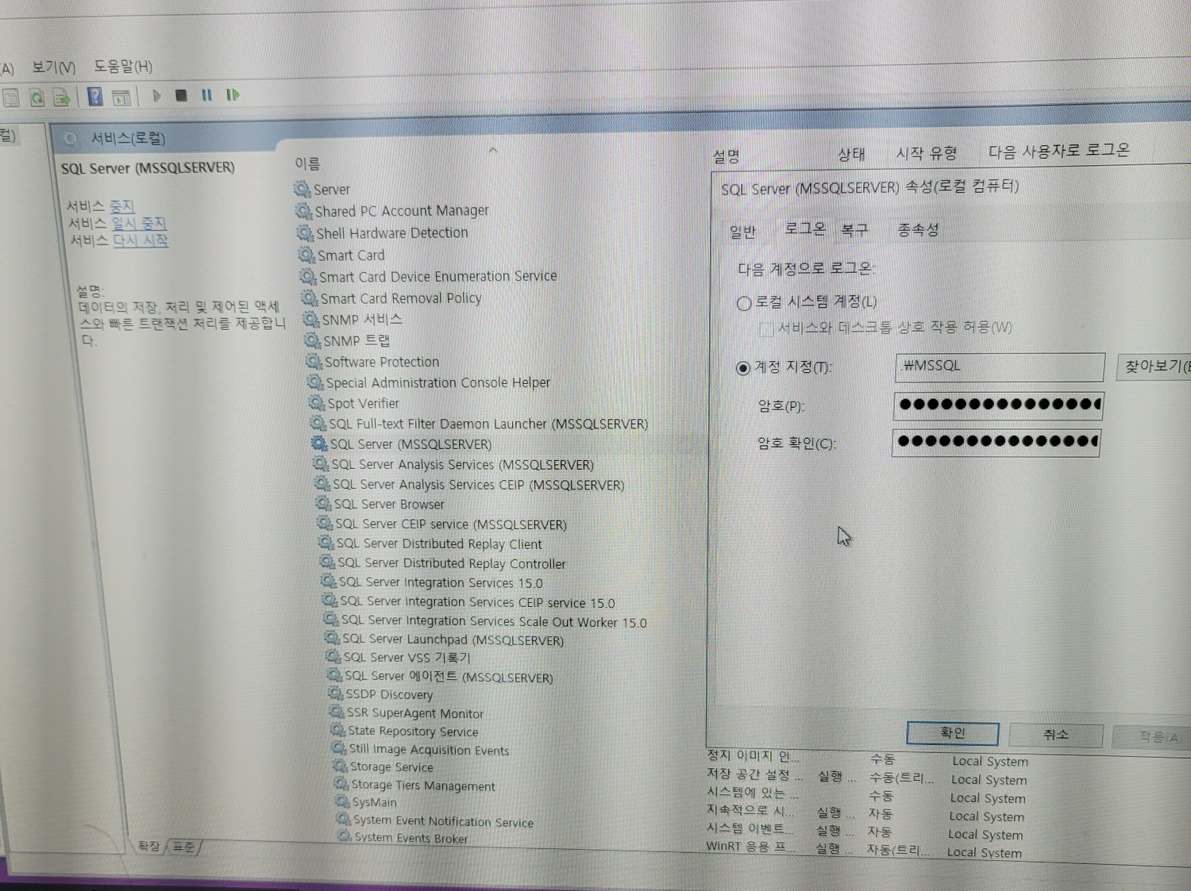1191x891 pixels.
Task: Click the gear icon of Spot Verifier
Action: coord(317,403)
